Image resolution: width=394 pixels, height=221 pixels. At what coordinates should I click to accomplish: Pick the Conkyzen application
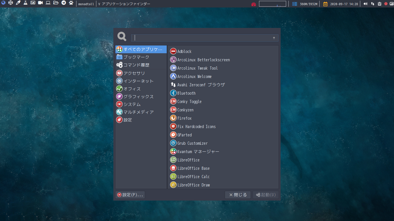click(x=223, y=110)
